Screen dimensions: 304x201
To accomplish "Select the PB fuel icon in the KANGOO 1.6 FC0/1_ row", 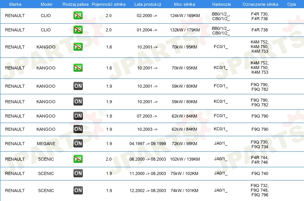I will [x=78, y=47].
